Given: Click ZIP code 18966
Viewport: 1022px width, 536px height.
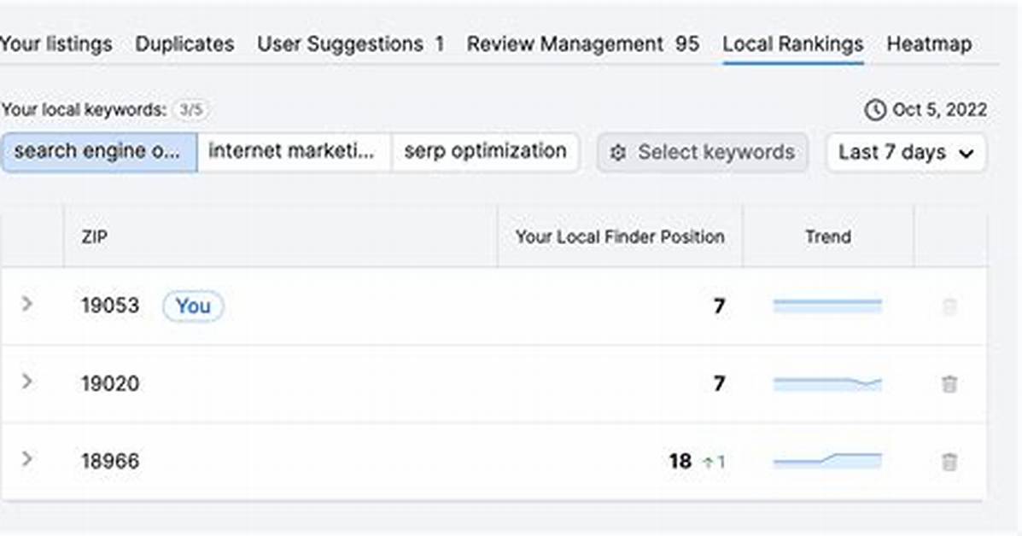Looking at the screenshot, I should (110, 461).
